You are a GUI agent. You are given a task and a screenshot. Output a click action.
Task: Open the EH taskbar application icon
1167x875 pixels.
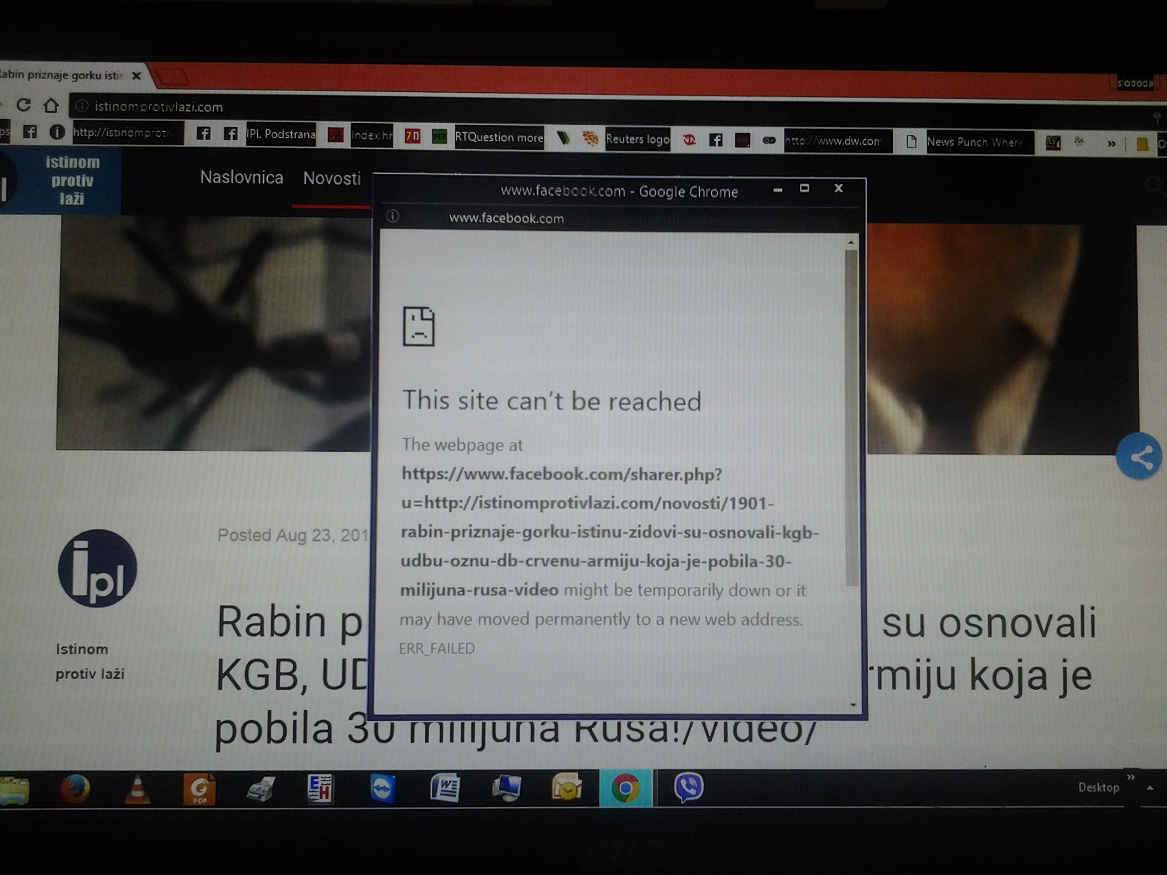coord(320,789)
